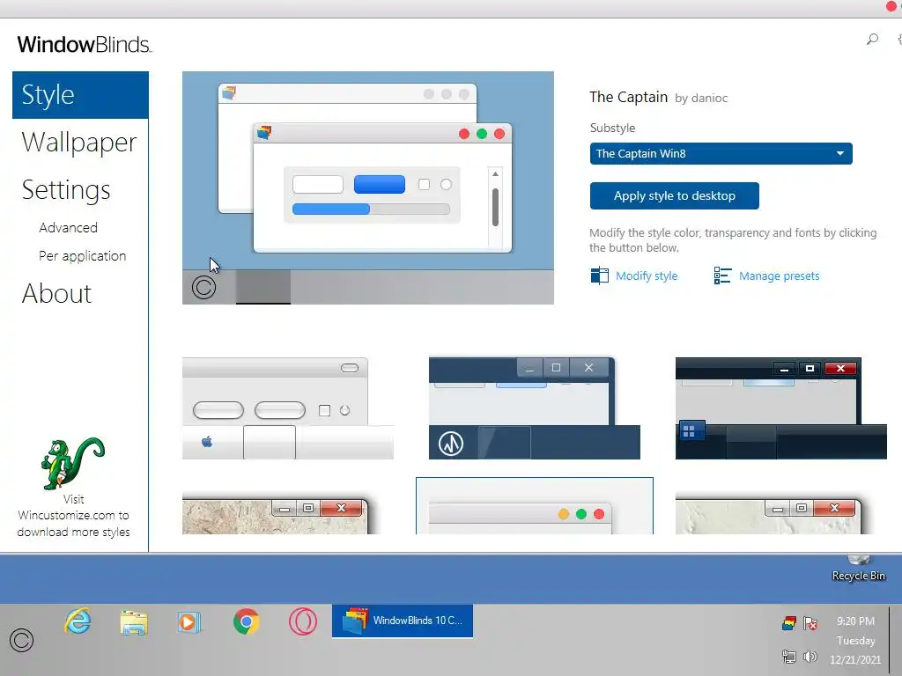Open the Recycle Bin desktop icon
The height and width of the screenshot is (676, 902).
click(858, 569)
